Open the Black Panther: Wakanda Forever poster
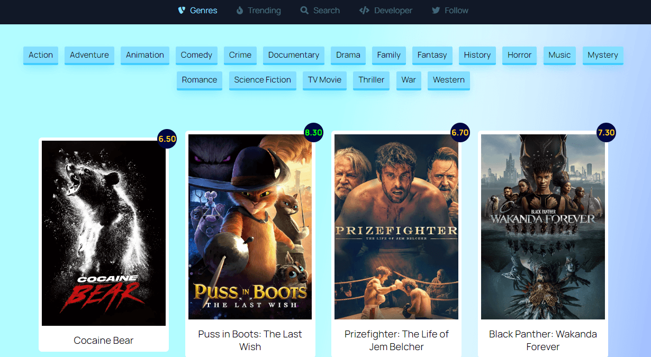651x357 pixels. (x=542, y=227)
